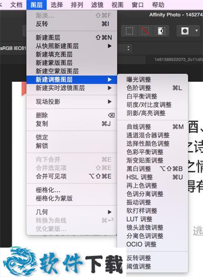Expand 从快照新建图层 submenu arrow
Image resolution: width=203 pixels, height=277 pixels.
(110, 46)
